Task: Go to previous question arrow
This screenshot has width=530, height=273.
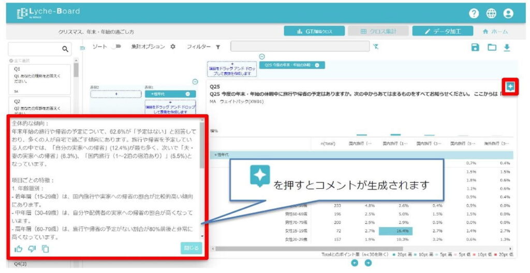Action: (354, 263)
